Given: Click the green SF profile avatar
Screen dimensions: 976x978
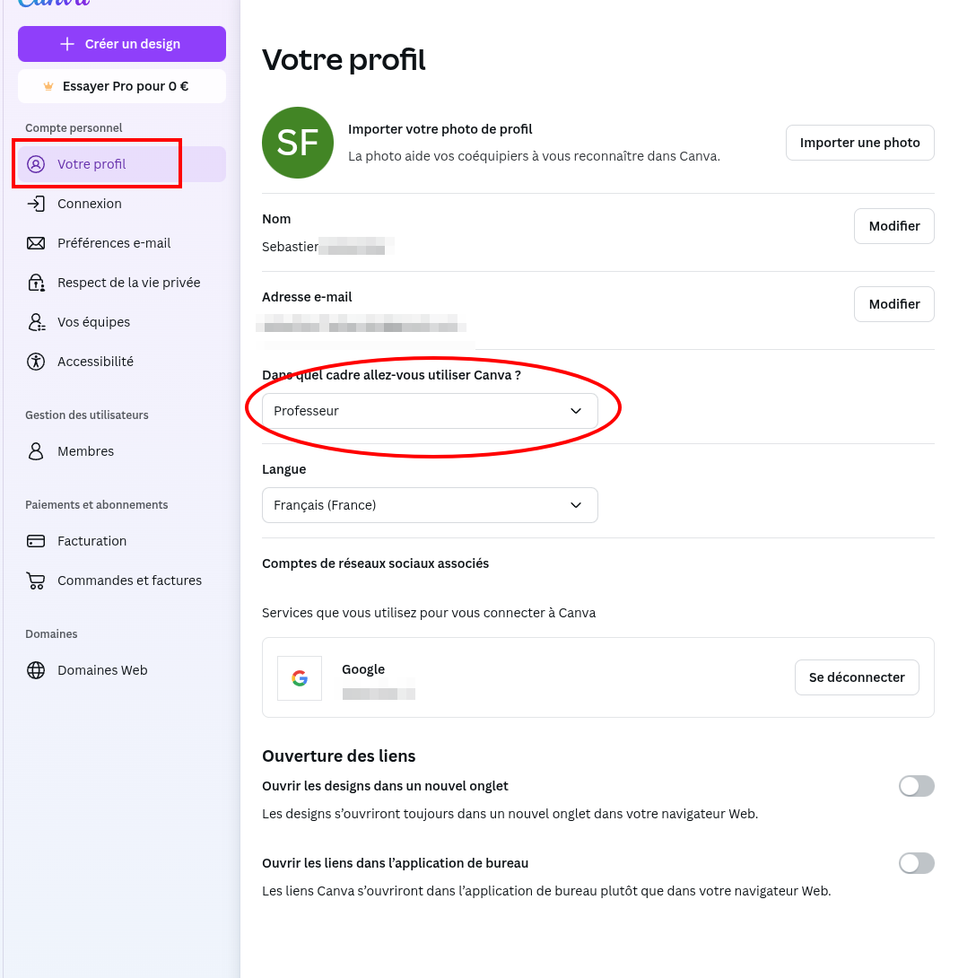Looking at the screenshot, I should point(298,143).
